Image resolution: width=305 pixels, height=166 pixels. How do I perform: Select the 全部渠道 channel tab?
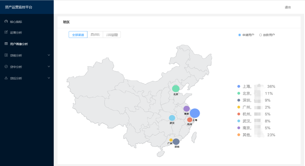(x=78, y=35)
